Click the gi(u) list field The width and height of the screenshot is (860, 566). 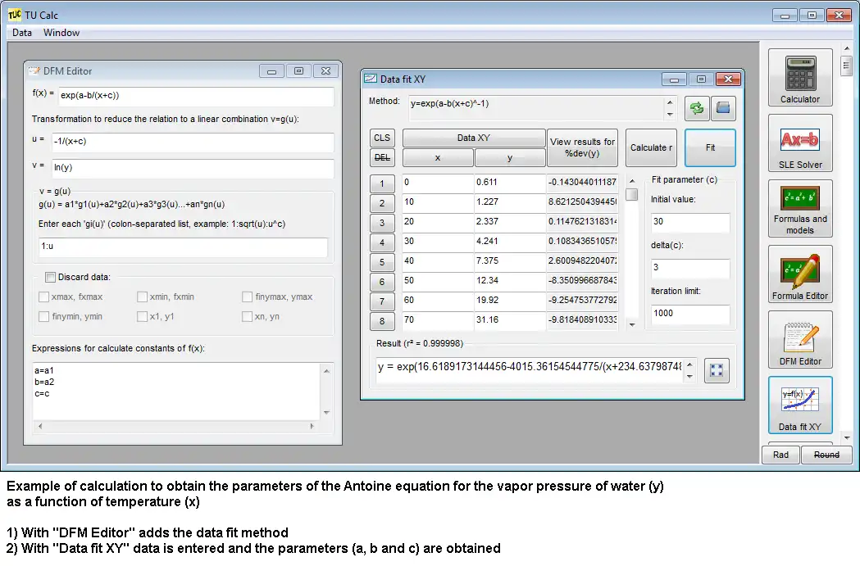click(183, 247)
